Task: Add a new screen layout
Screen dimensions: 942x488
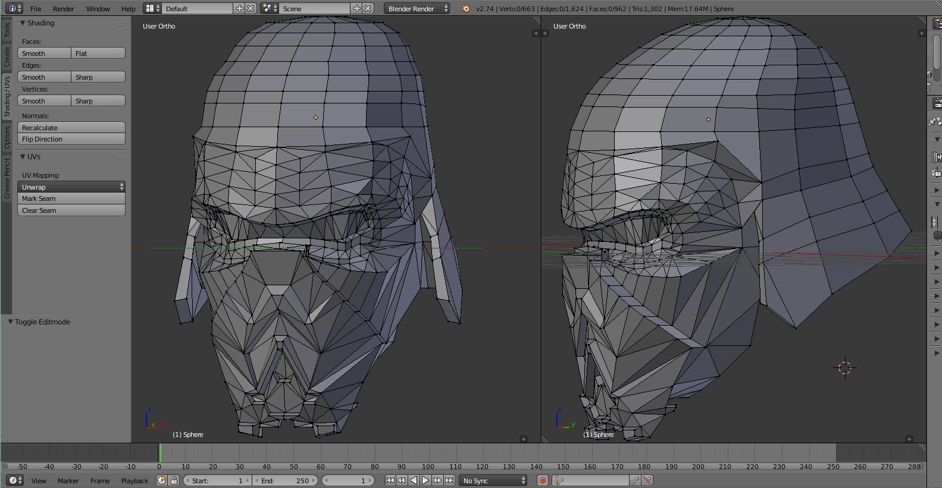Action: click(240, 8)
